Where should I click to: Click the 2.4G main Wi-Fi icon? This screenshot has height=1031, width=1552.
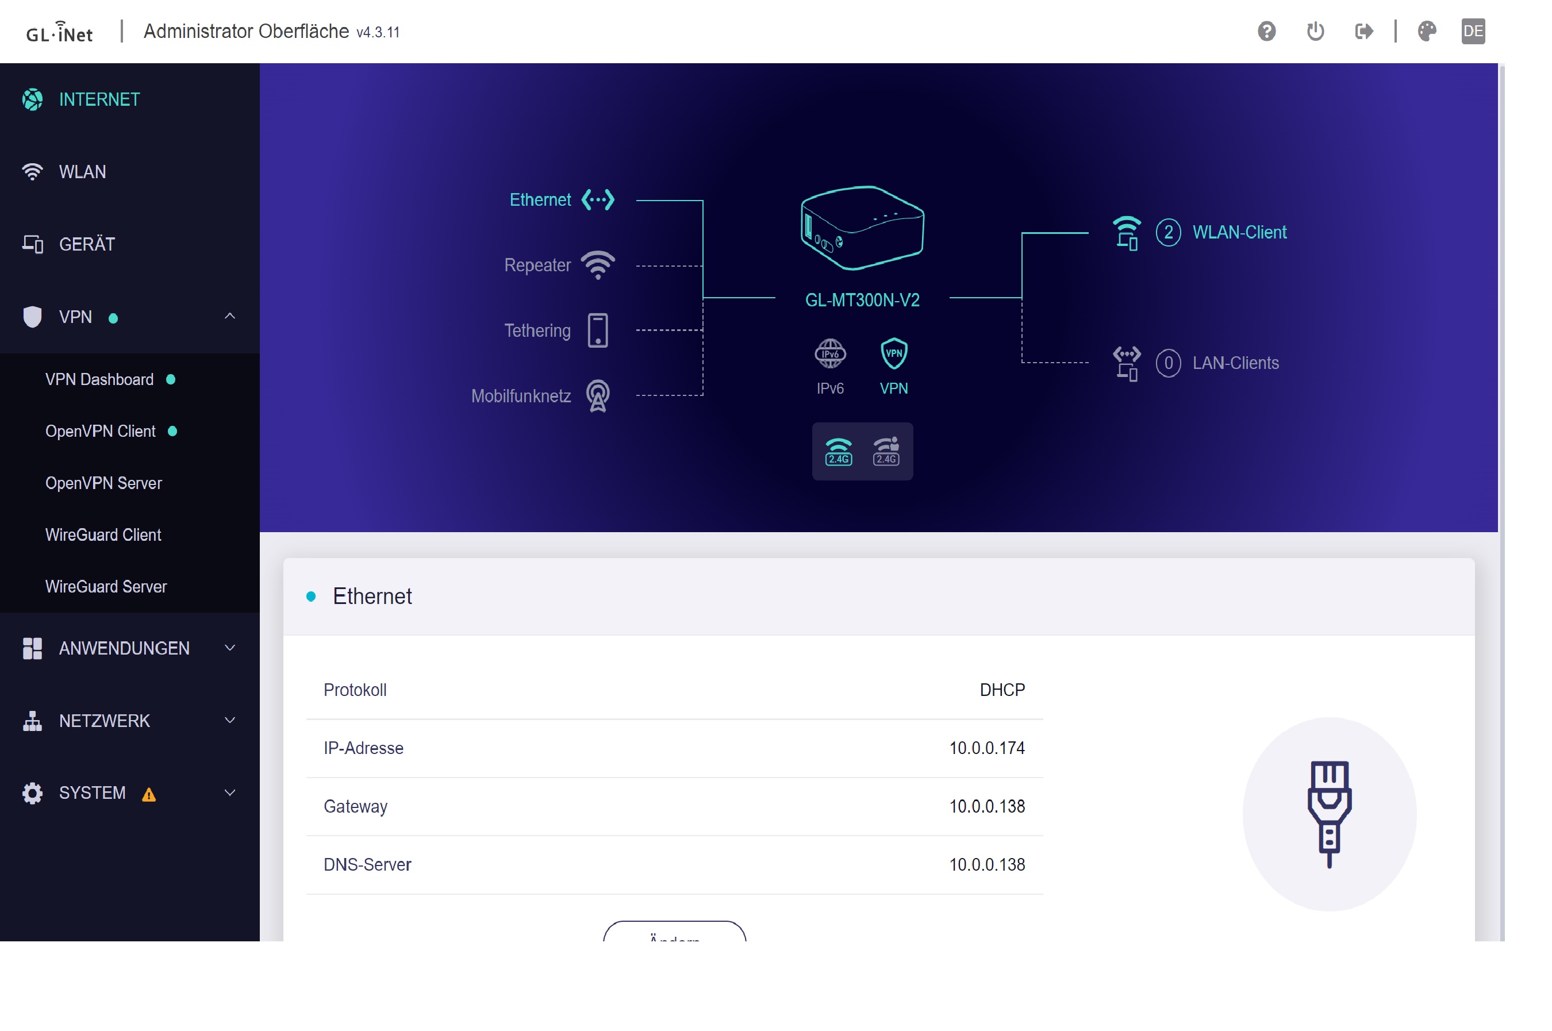tap(838, 451)
